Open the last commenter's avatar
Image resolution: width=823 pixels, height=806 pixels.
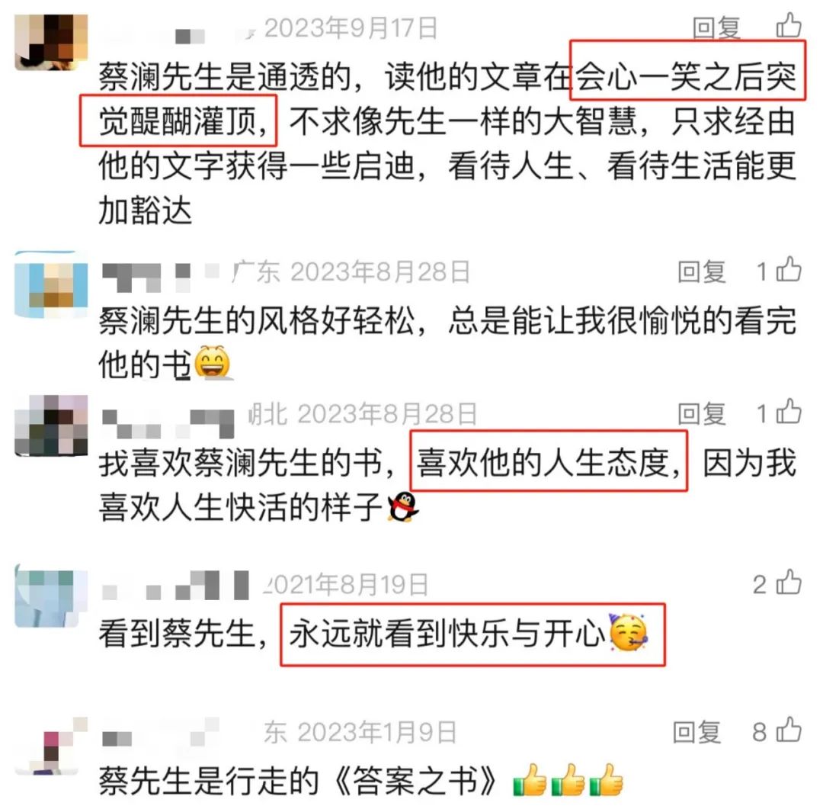click(x=51, y=746)
